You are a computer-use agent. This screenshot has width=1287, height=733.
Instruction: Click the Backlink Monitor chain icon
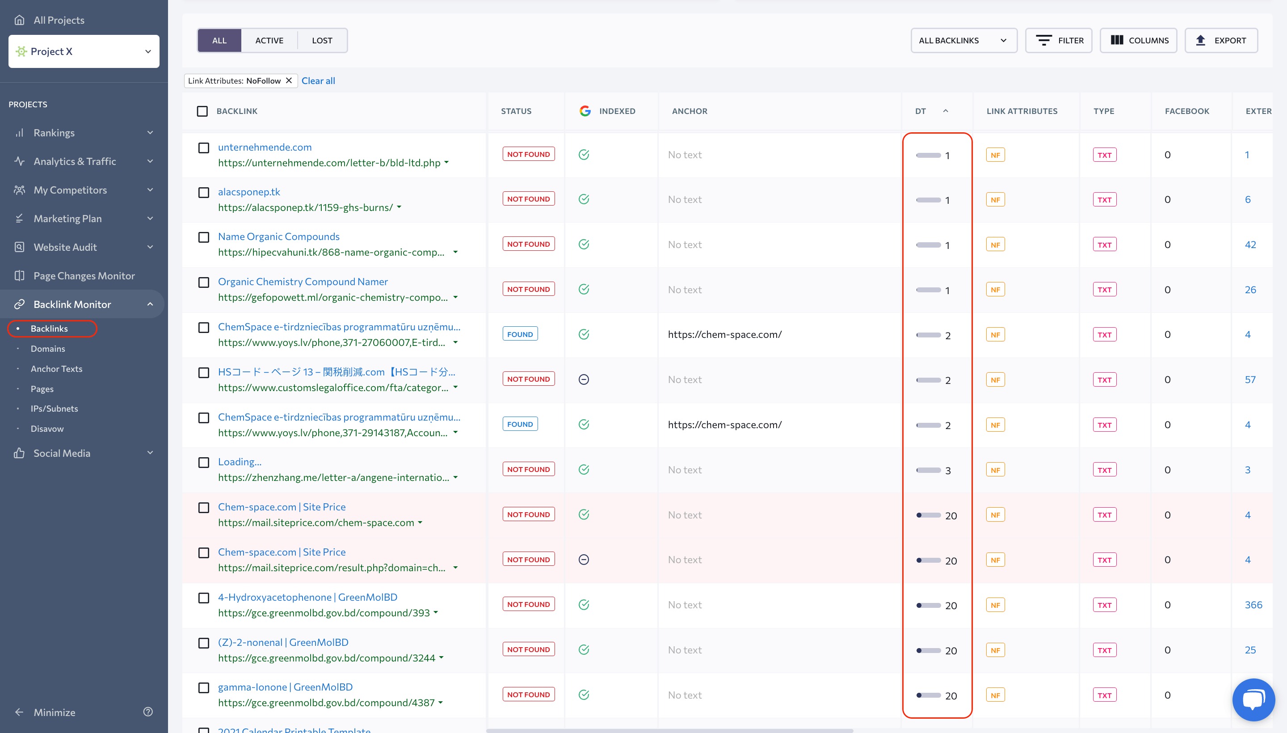tap(19, 304)
